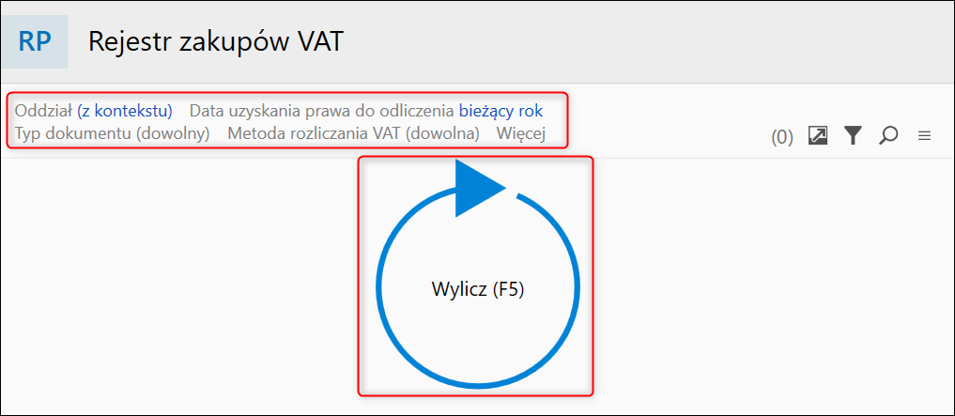Click the Typ dokumentu filter label
Viewport: 955px width, 416px height.
pyautogui.click(x=73, y=132)
